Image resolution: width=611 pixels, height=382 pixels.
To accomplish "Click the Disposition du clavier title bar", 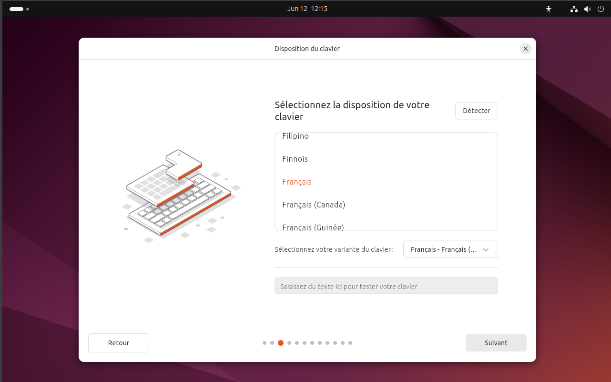I will [x=307, y=48].
